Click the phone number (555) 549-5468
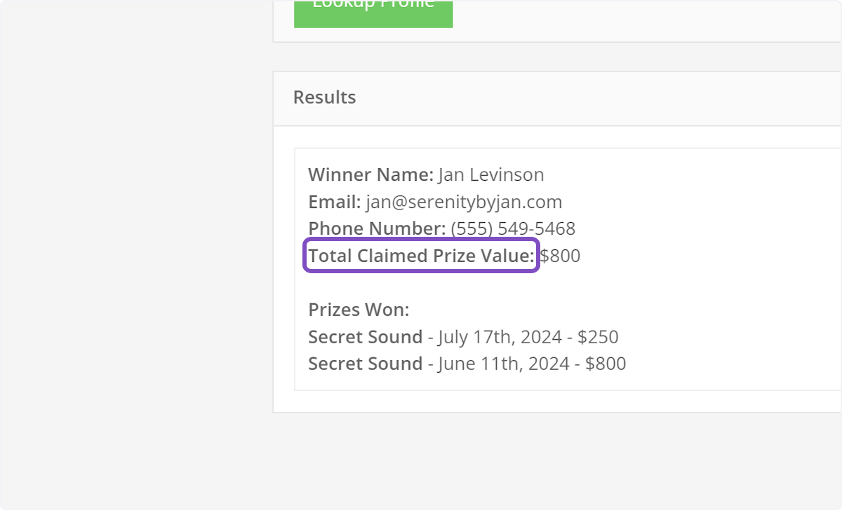Screen dimensions: 842x510 (x=513, y=228)
